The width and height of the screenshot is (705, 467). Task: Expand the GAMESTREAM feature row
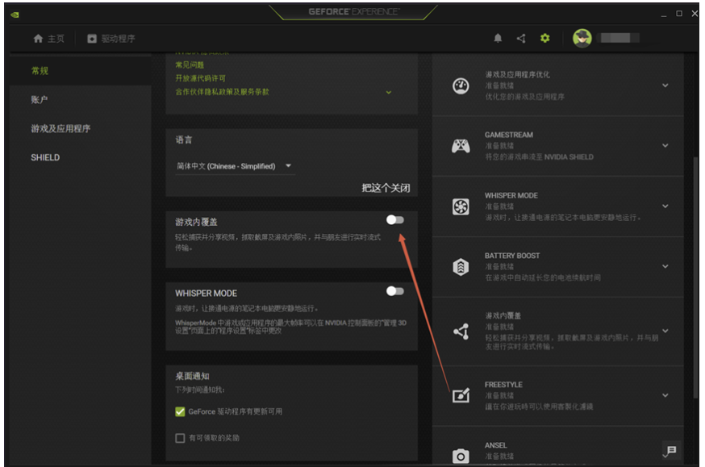pos(665,146)
